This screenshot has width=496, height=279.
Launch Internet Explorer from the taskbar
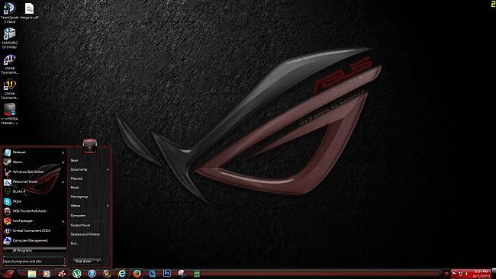122,274
